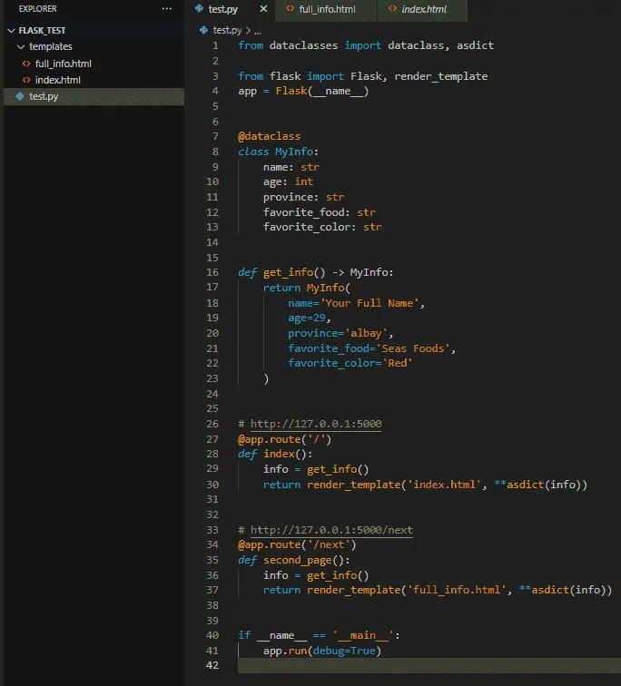Click 'favorite_food: str' on line 12
Screen dimensions: 621x686
point(319,212)
